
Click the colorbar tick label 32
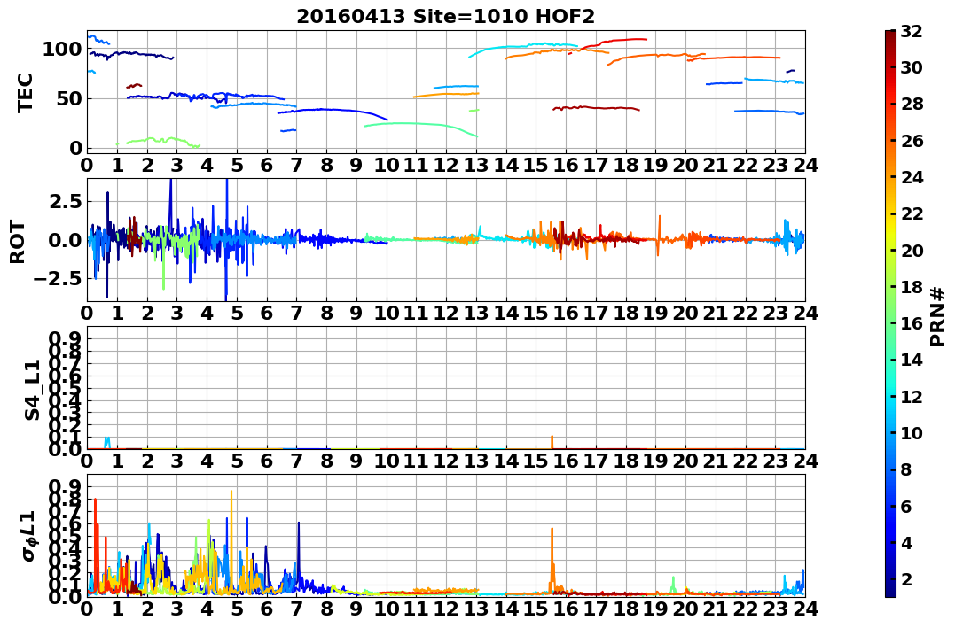tap(912, 31)
